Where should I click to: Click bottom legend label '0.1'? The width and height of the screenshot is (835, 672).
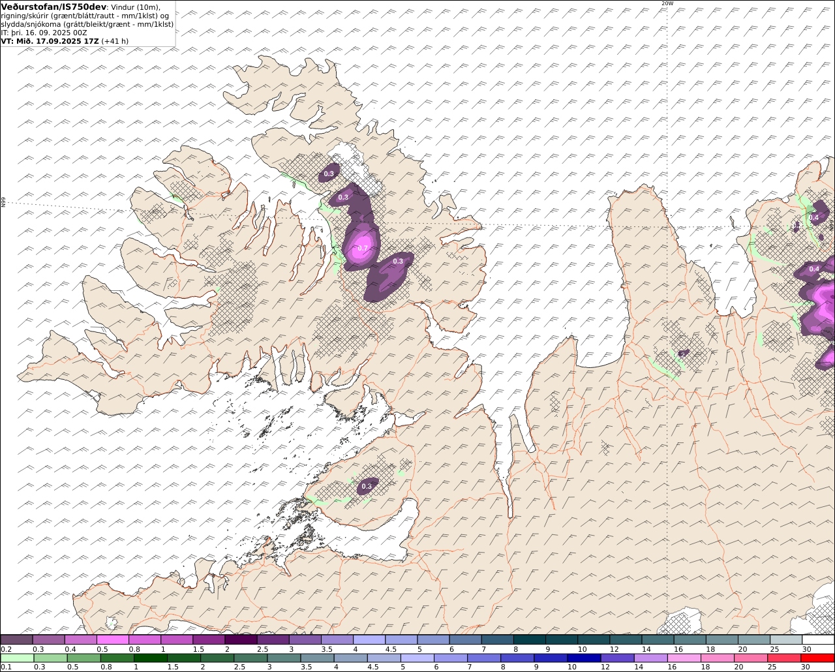pos(6,667)
